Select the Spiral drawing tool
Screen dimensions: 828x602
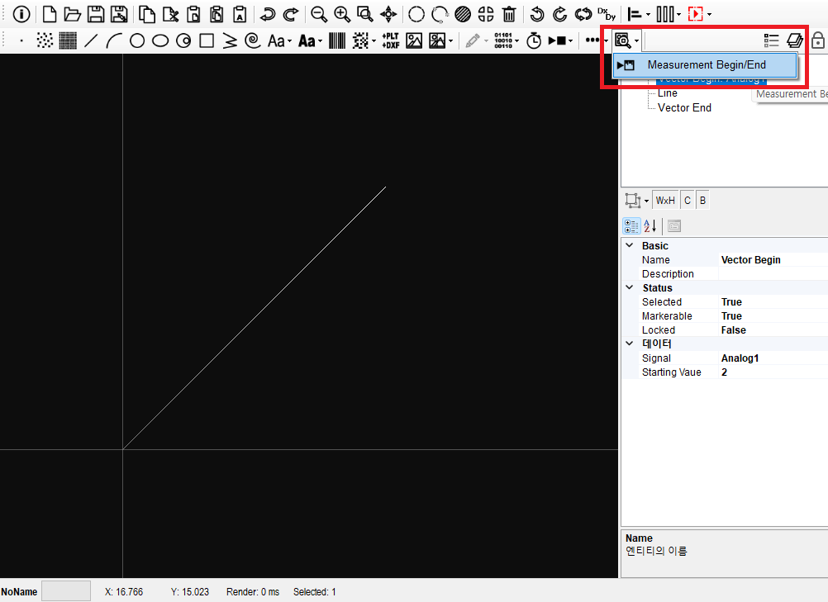click(253, 40)
